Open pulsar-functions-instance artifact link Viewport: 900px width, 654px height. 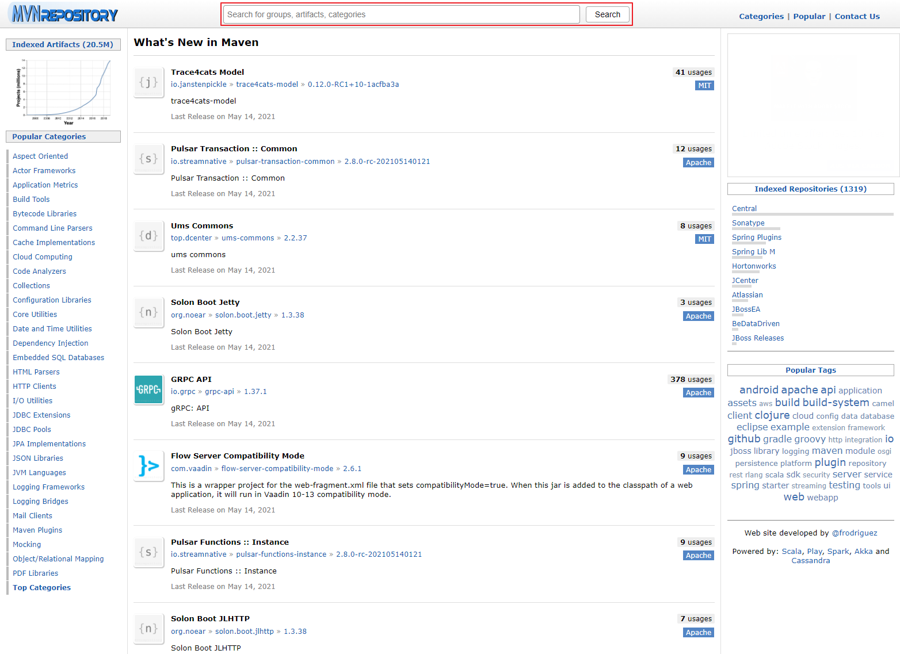(281, 554)
